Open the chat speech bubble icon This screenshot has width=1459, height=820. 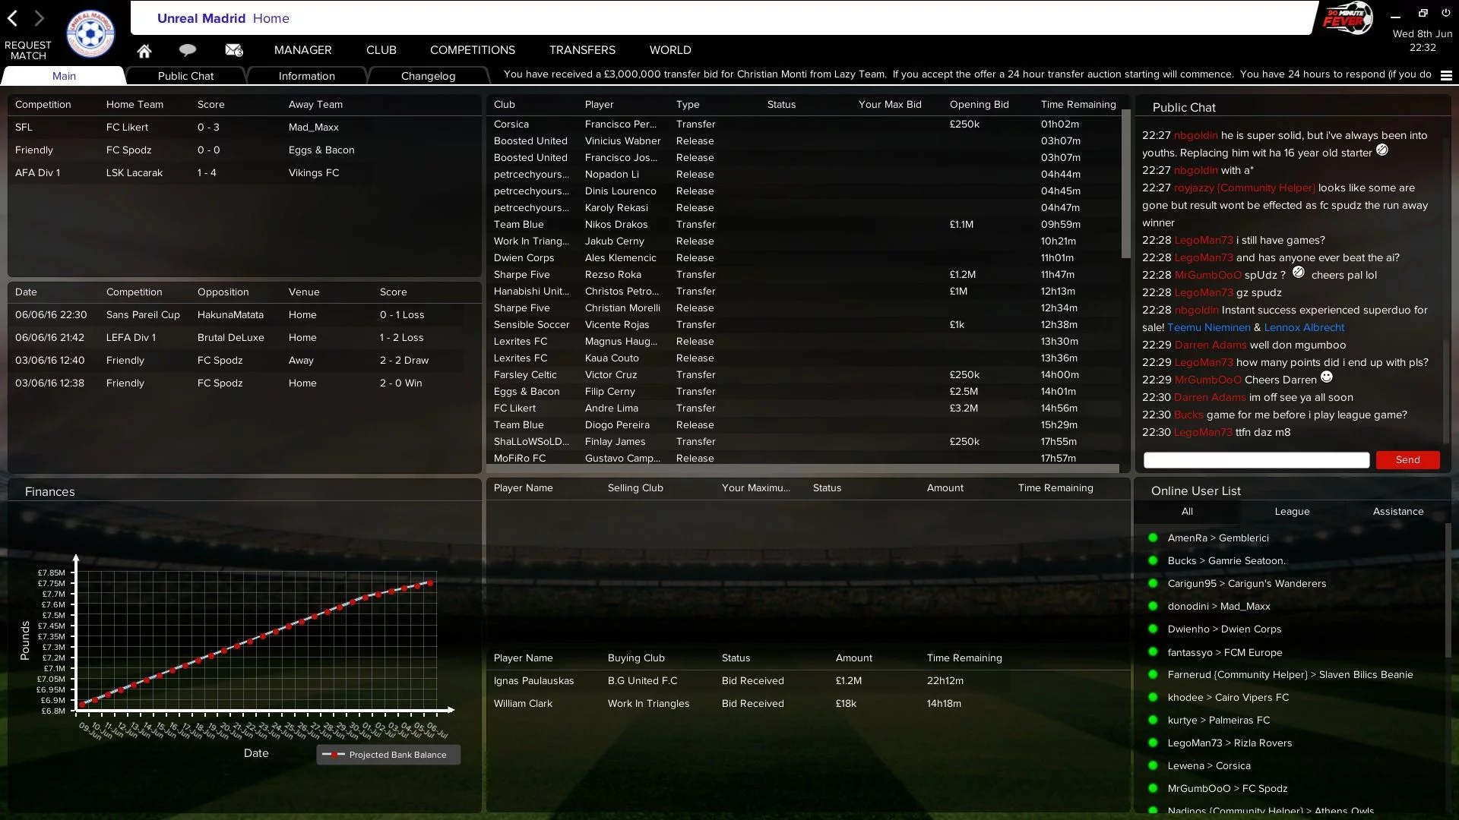187,50
